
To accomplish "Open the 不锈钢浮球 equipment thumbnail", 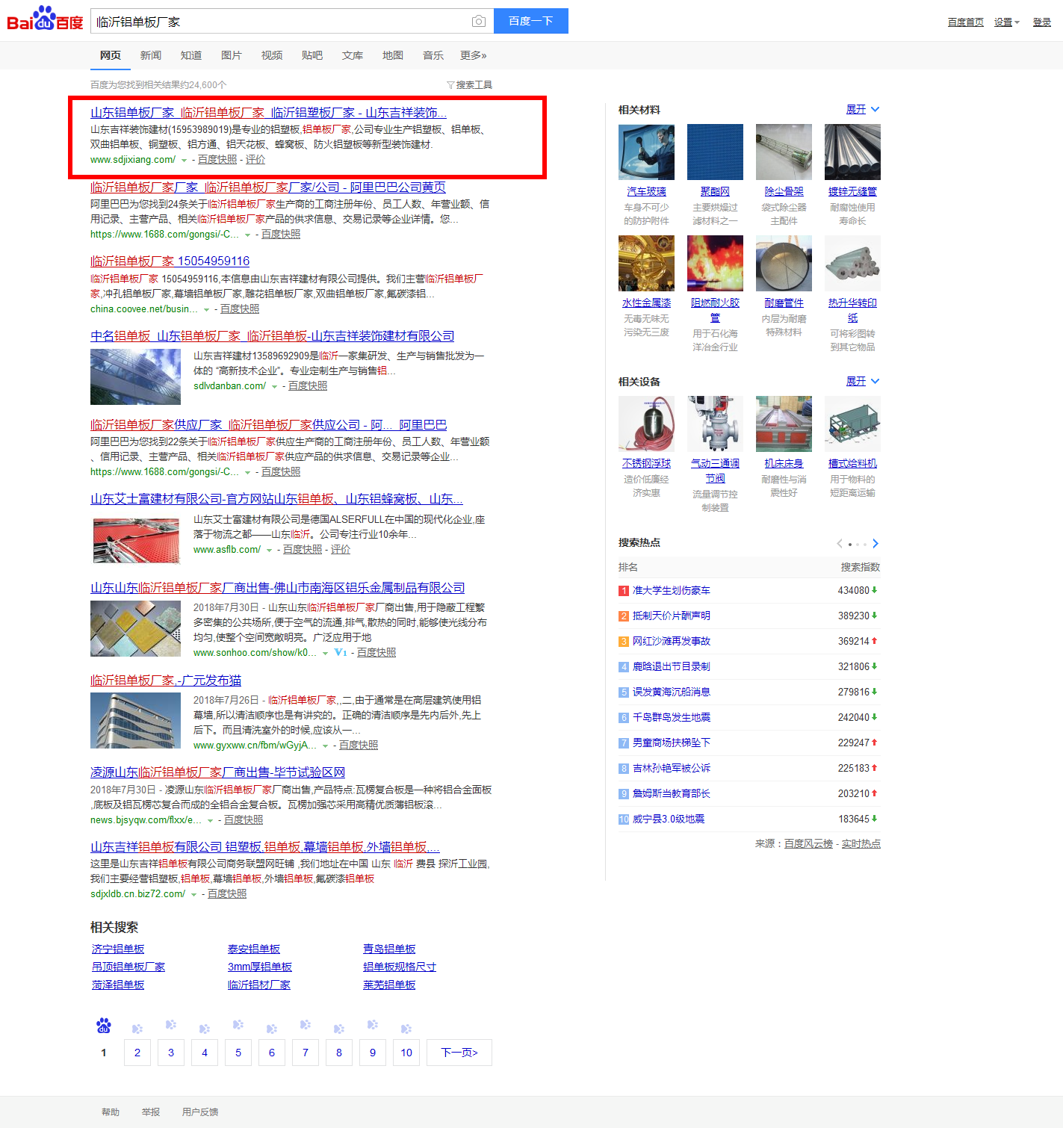I will [646, 424].
